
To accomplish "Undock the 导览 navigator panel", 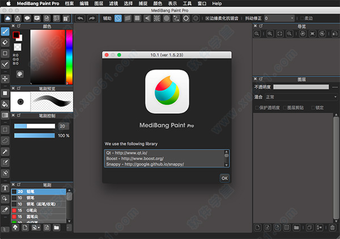I will [261, 26].
